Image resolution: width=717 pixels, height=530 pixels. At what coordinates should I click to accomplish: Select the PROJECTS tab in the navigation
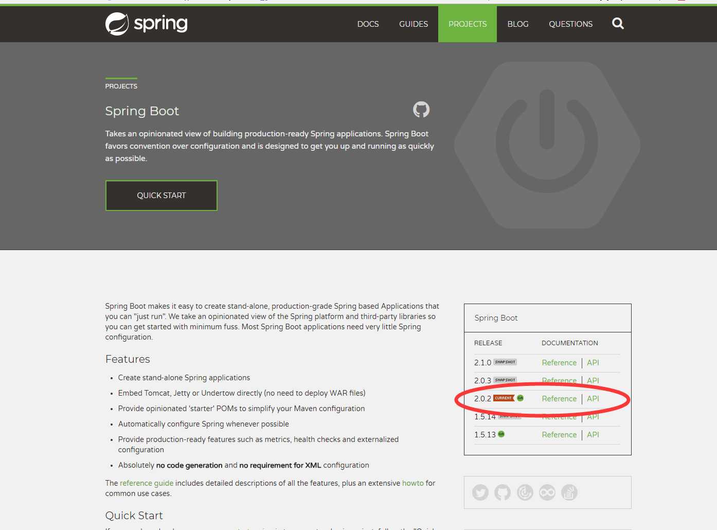tap(468, 24)
